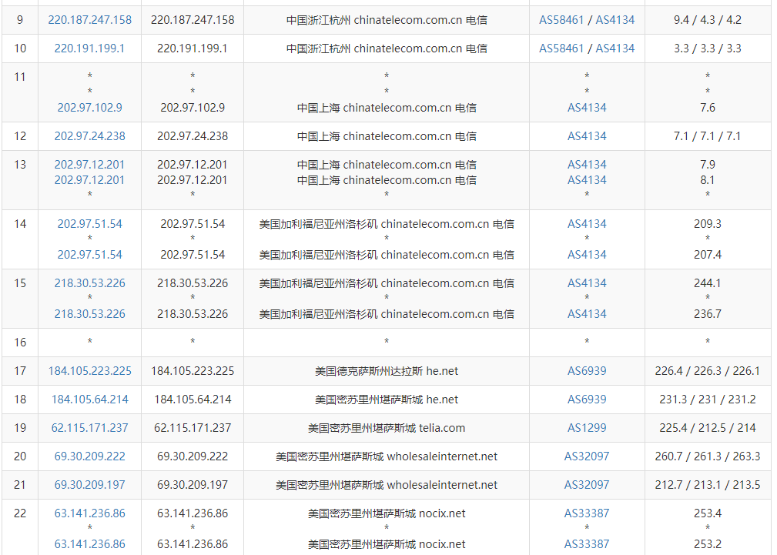Open the AS58461 link in hop 10

[561, 48]
